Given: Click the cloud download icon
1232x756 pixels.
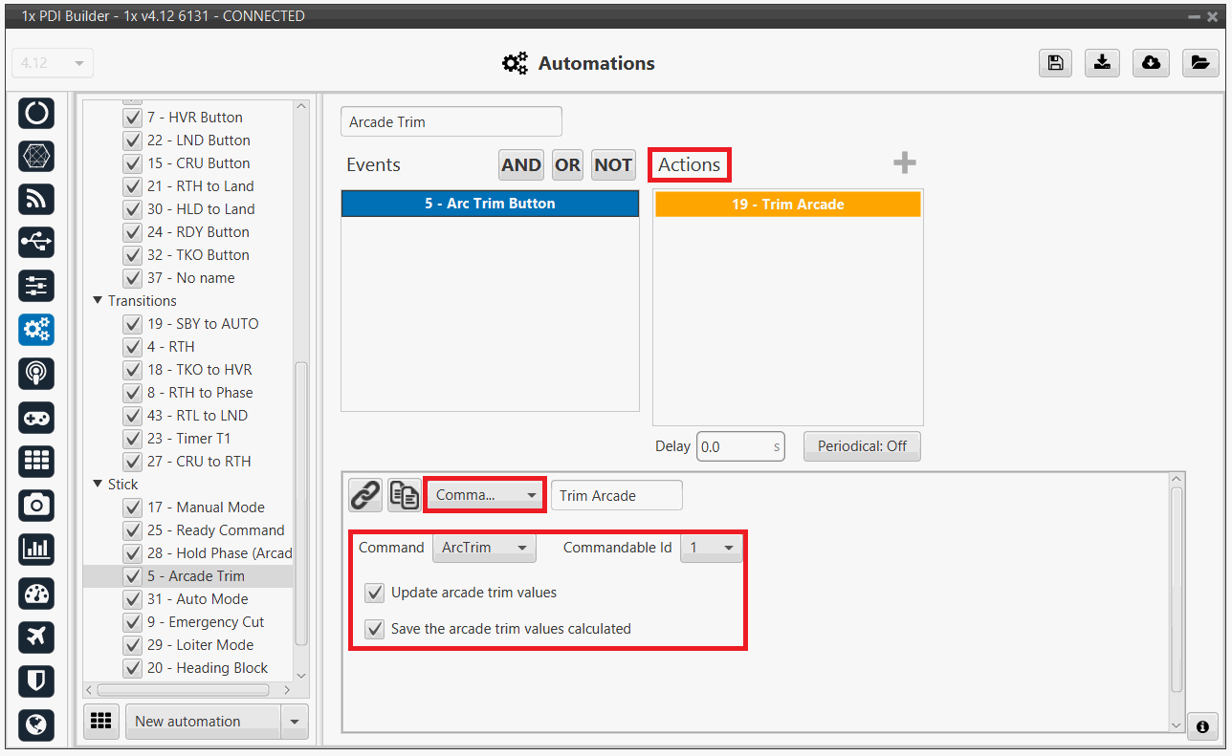Looking at the screenshot, I should click(x=1152, y=63).
